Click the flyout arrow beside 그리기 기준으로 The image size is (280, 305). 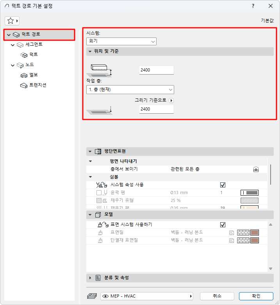tap(171, 101)
